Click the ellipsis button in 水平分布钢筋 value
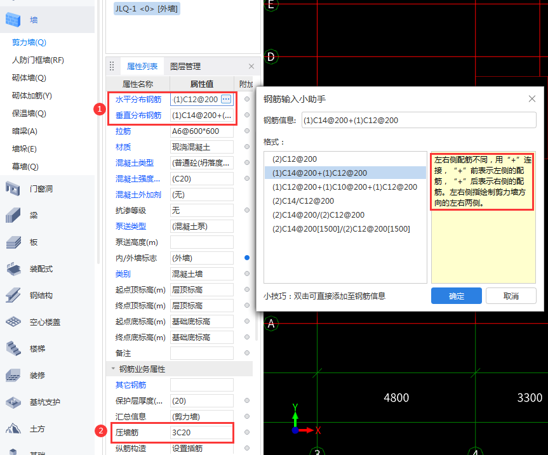548x455 pixels. [x=226, y=99]
